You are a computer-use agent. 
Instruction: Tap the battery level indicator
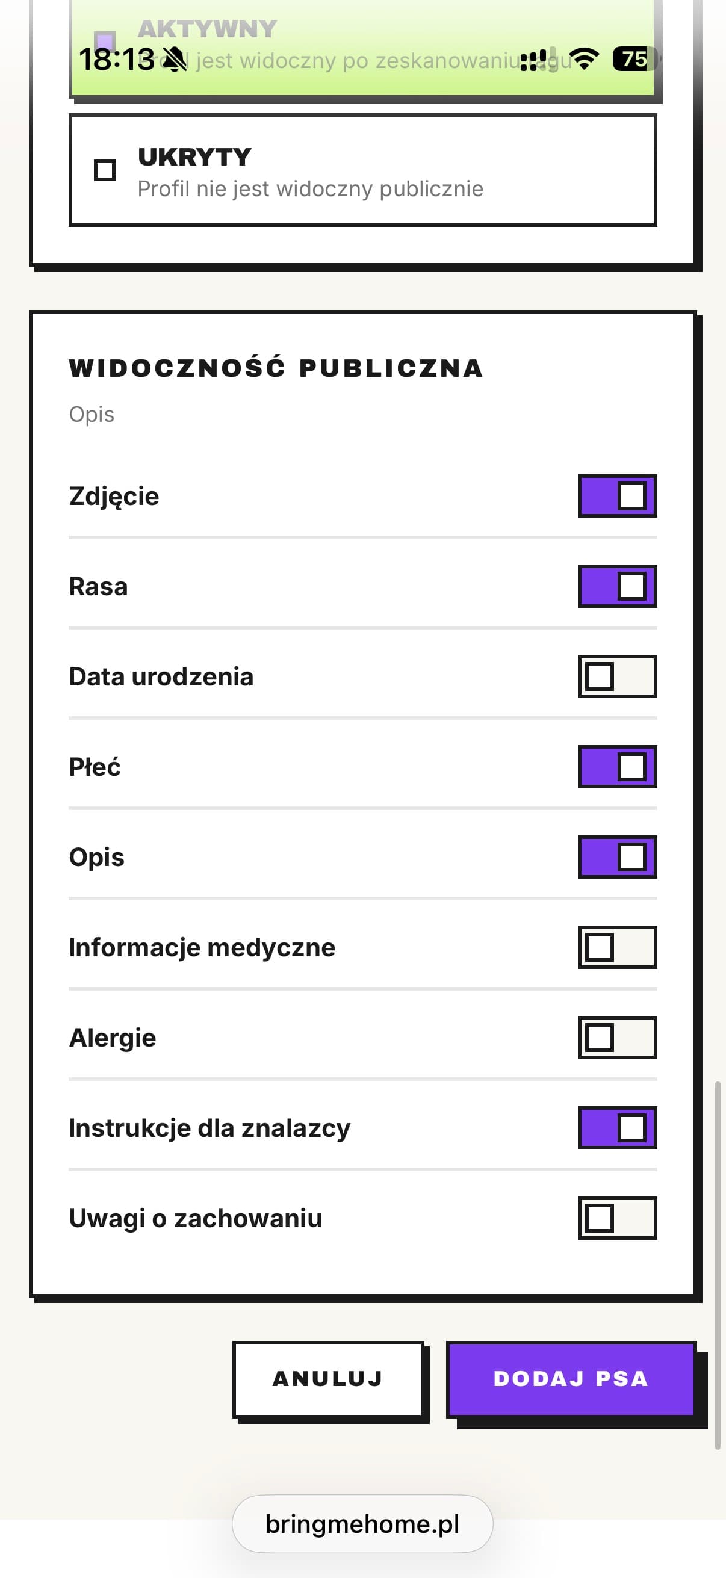tap(634, 59)
